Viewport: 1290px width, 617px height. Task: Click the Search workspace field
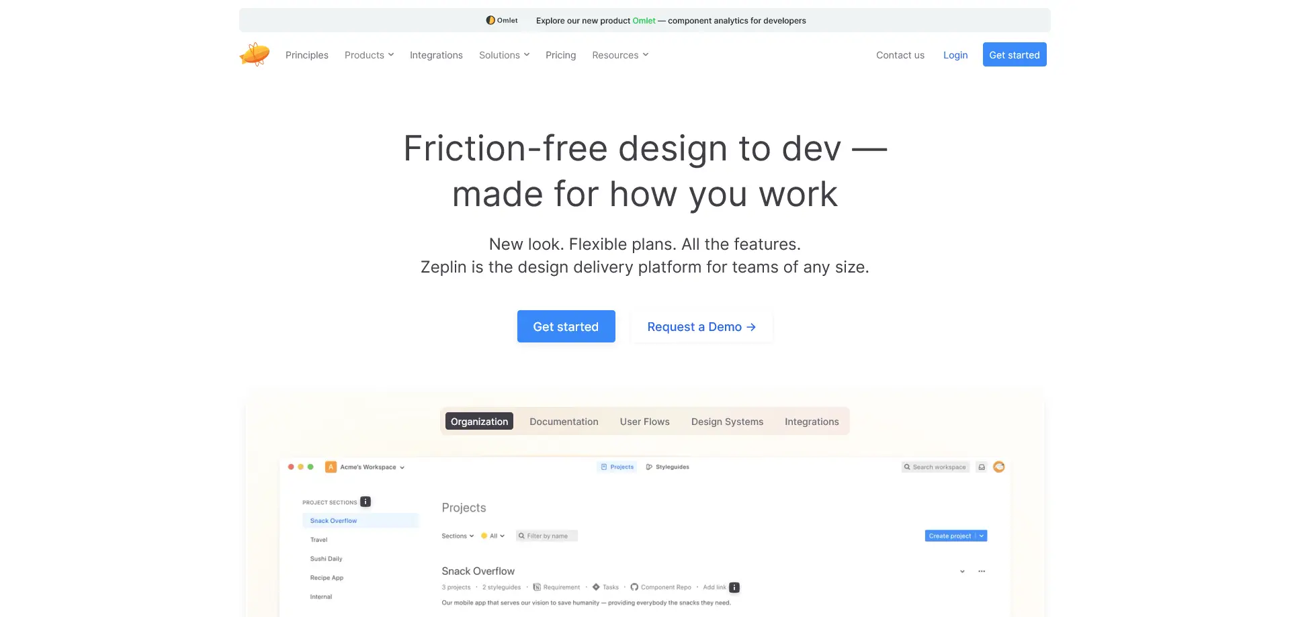[935, 467]
